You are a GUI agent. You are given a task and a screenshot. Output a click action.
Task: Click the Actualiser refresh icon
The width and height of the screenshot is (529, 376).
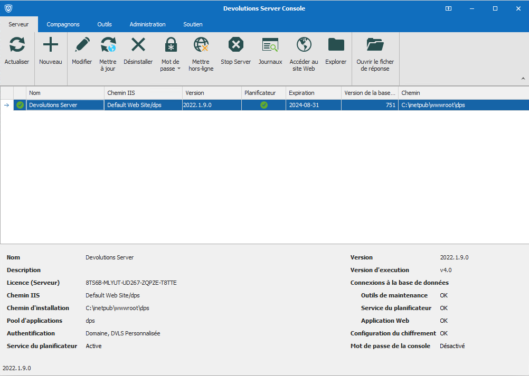[x=17, y=45]
